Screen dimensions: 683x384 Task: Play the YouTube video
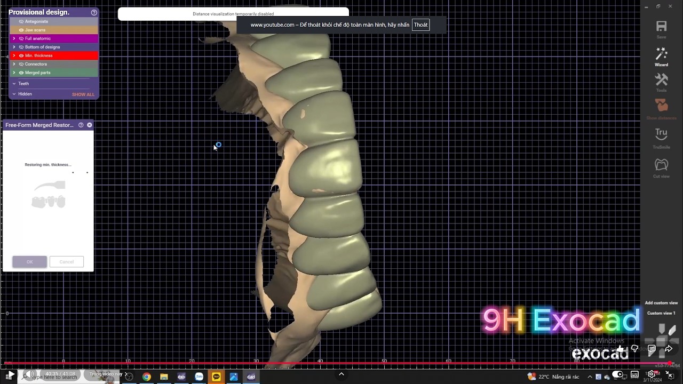tap(10, 374)
